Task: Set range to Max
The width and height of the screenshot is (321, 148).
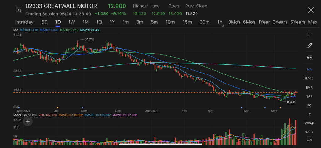Action: (x=313, y=22)
